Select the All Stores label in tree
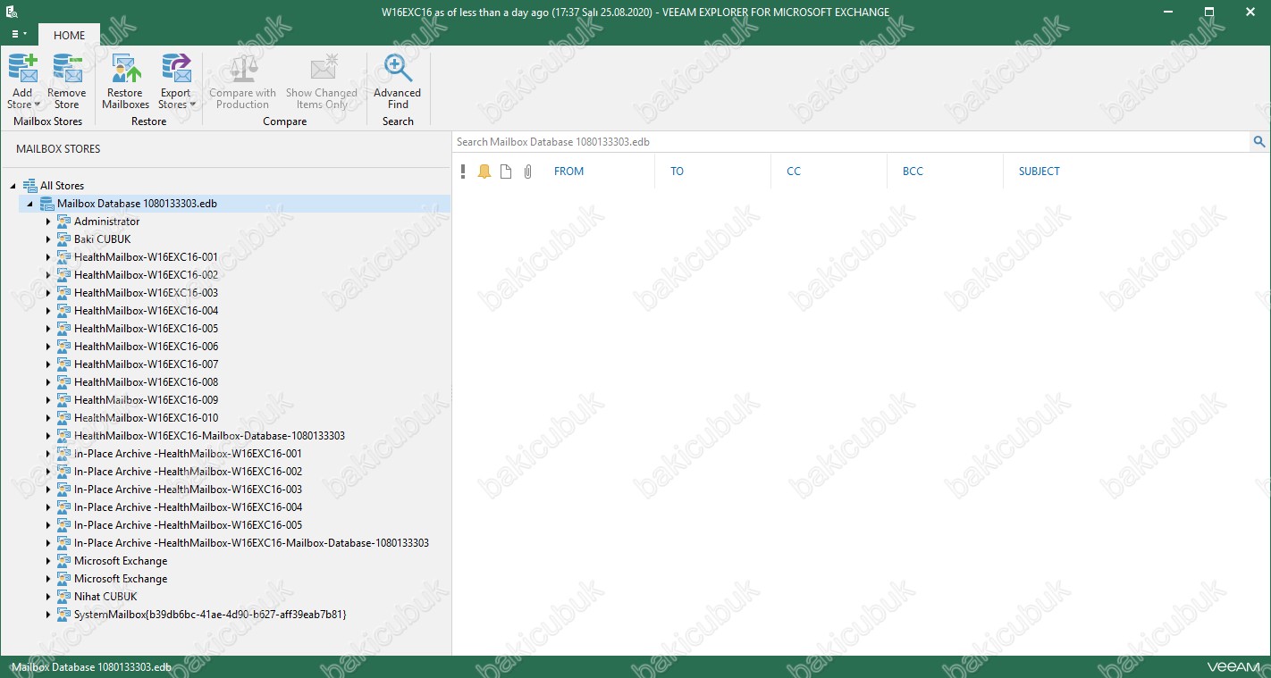 [x=62, y=186]
